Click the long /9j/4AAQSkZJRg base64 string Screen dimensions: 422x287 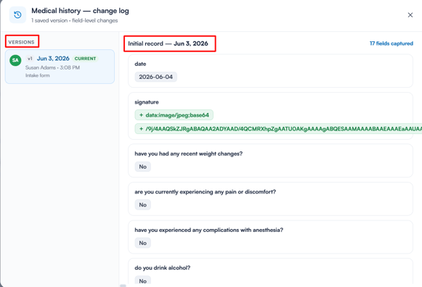(x=278, y=129)
